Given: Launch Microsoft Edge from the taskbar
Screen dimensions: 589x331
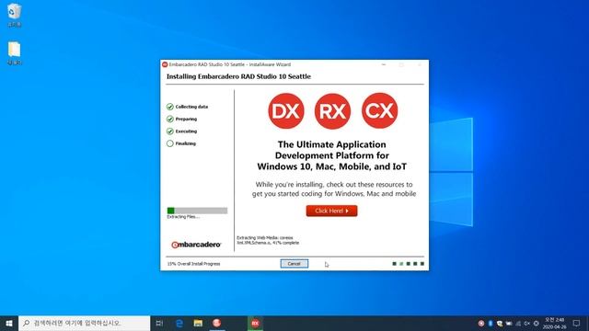Looking at the screenshot, I should point(179,323).
